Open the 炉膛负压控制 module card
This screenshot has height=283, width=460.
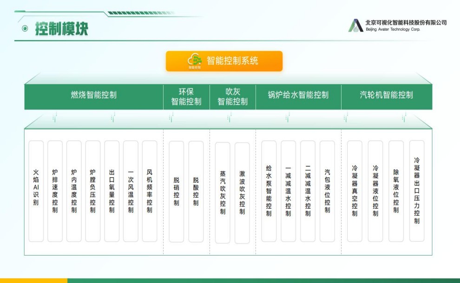93,191
